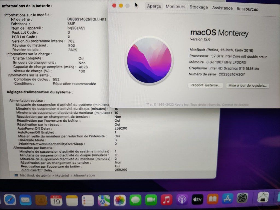Click full charge capacity value 4026
Image resolution: width=280 pixels, height=210 pixels.
[x=83, y=67]
